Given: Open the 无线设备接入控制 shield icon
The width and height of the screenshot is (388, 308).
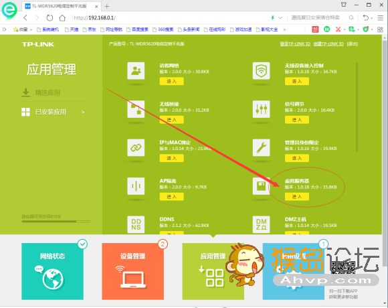Looking at the screenshot, I should [261, 71].
